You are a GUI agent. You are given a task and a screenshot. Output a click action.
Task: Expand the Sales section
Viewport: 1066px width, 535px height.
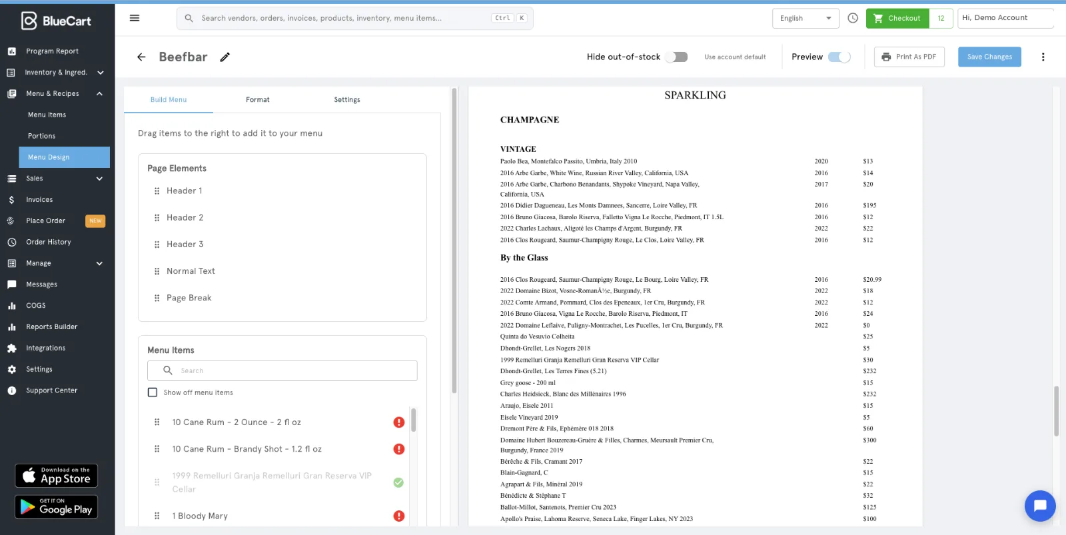[x=100, y=179]
